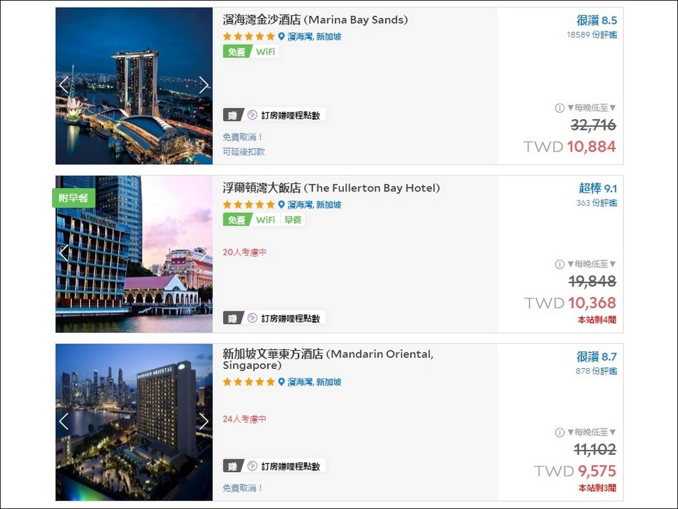Click the TWD 10,884 price
The height and width of the screenshot is (509, 678).
click(x=569, y=147)
